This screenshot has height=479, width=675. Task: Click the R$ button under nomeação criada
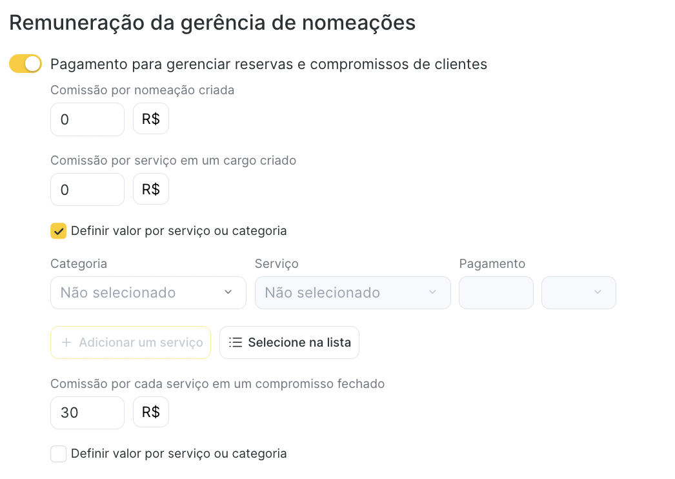[150, 118]
